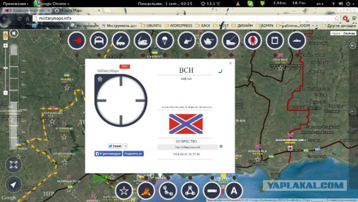Image resolution: width=358 pixels, height=202 pixels.
Task: Click the militarymaps.info URL field in popup
Action: point(188,147)
